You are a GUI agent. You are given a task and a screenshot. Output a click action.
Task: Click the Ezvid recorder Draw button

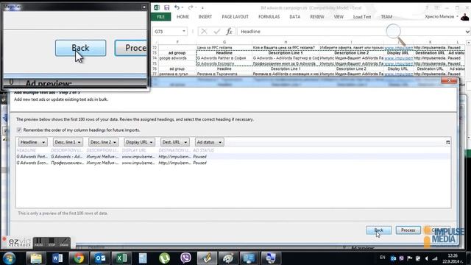pos(64,242)
